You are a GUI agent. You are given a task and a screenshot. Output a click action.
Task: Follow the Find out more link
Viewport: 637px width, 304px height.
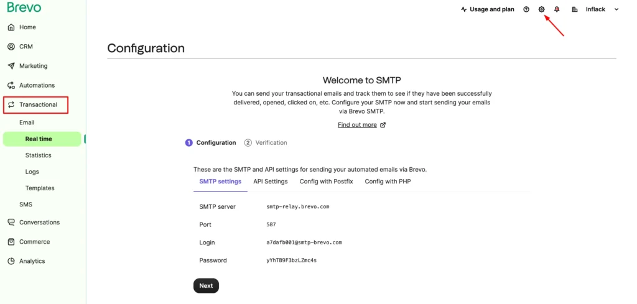[357, 125]
